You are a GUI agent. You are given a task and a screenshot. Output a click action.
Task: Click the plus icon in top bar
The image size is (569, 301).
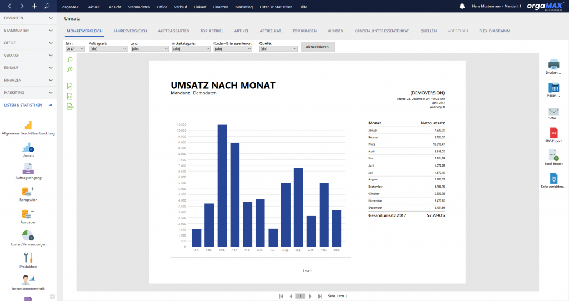click(x=34, y=6)
